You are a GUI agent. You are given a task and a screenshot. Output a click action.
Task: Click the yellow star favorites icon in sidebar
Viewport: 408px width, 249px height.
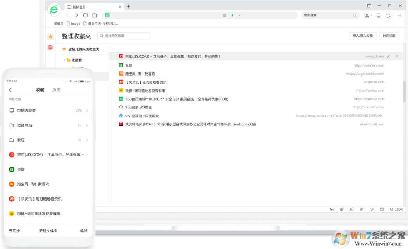50,36
